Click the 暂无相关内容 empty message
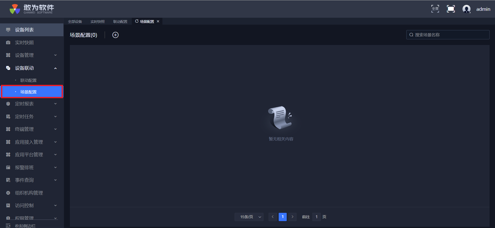495x228 pixels. click(281, 139)
